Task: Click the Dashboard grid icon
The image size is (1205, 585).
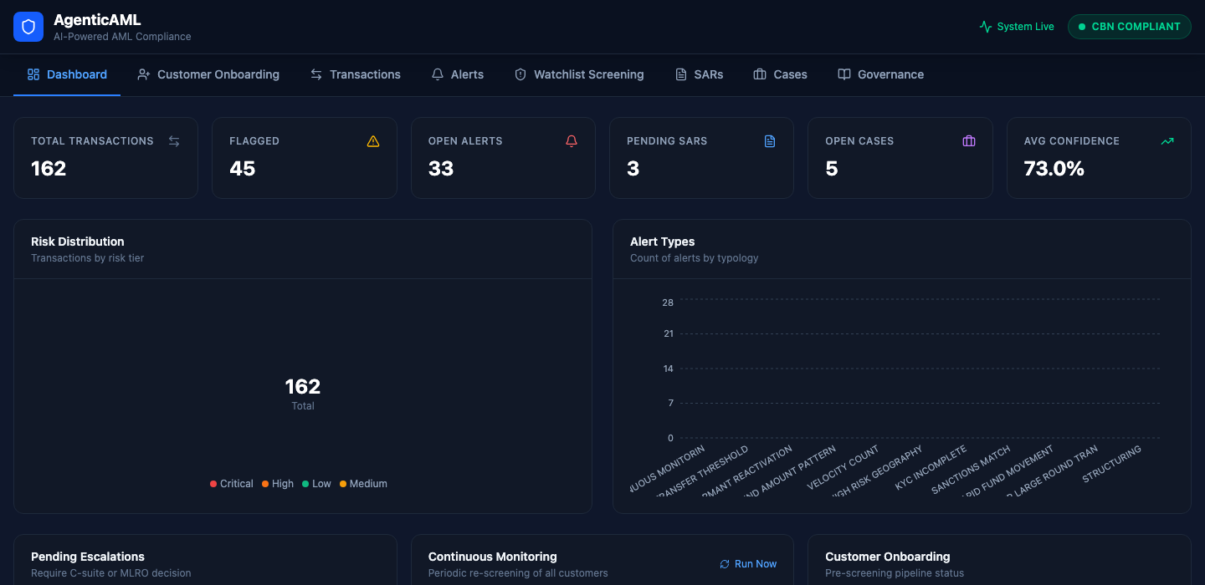Action: pos(33,74)
